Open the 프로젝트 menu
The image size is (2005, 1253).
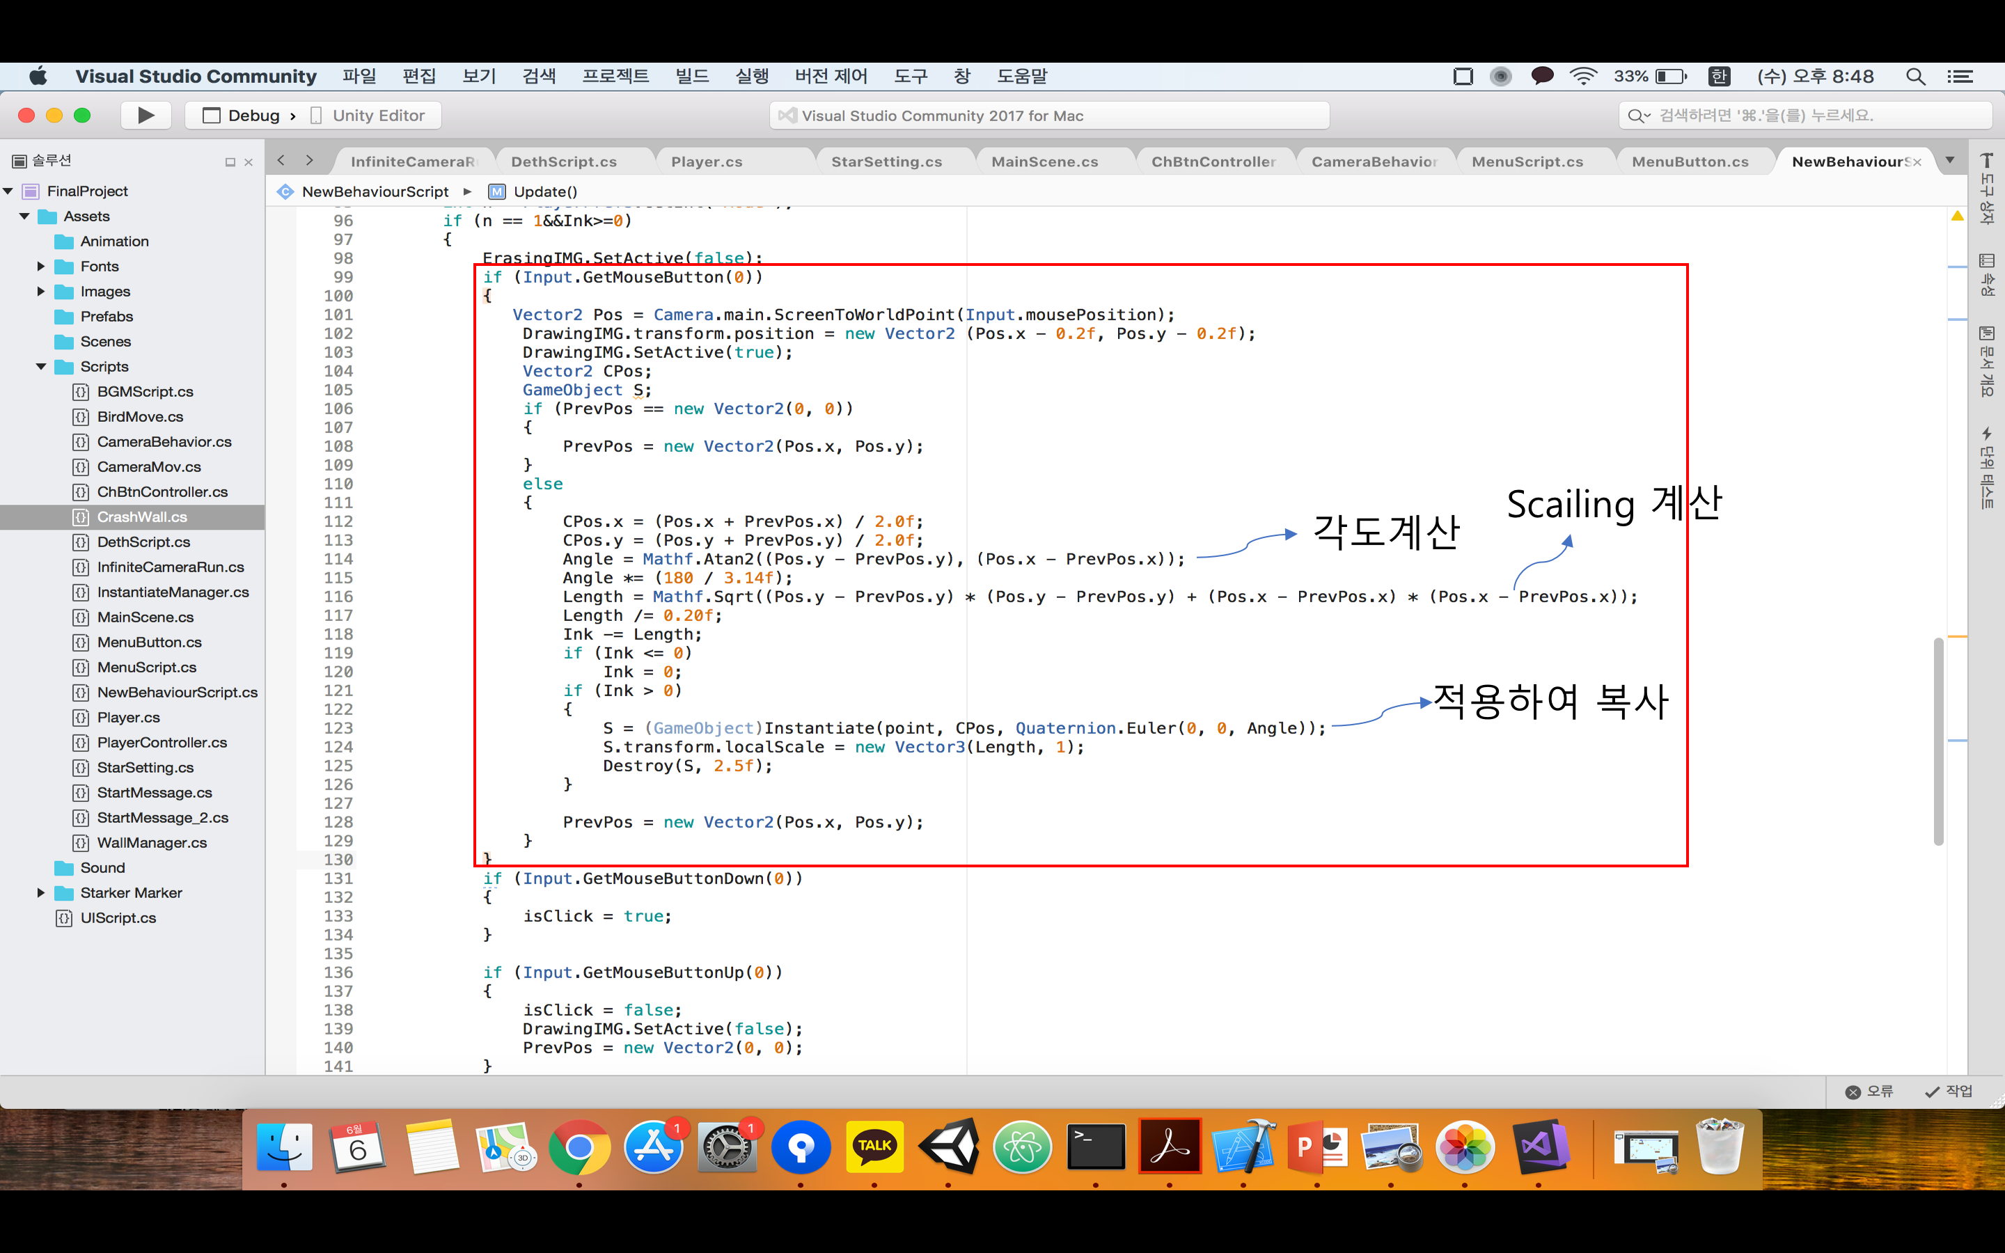coord(615,77)
